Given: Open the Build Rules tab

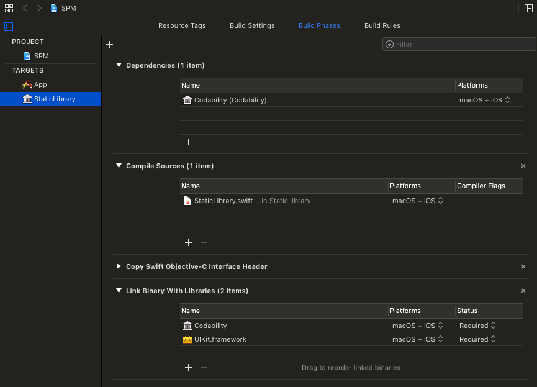Looking at the screenshot, I should coord(382,25).
